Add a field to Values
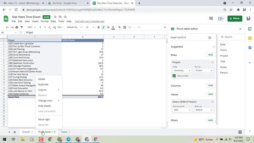This screenshot has width=254, height=143. coord(210,94)
